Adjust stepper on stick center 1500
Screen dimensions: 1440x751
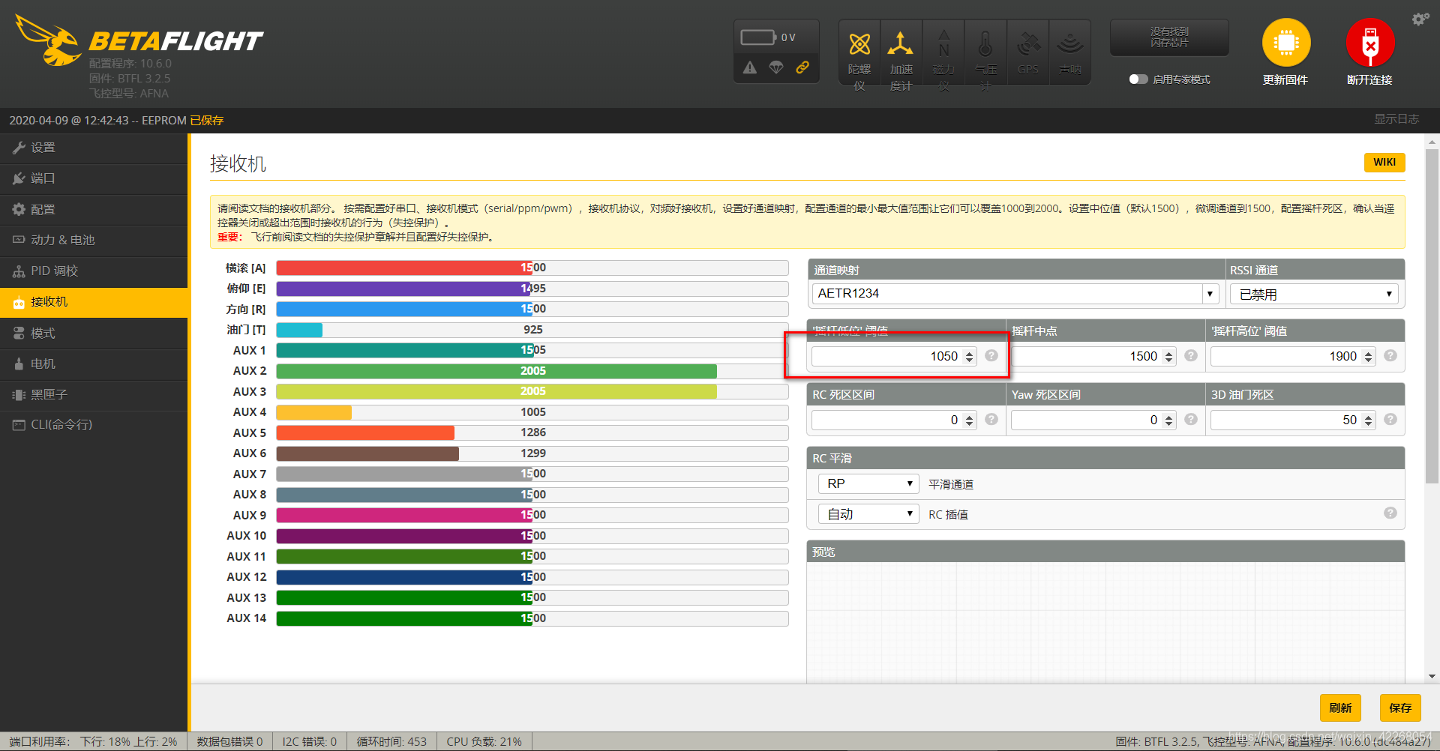(x=1168, y=357)
